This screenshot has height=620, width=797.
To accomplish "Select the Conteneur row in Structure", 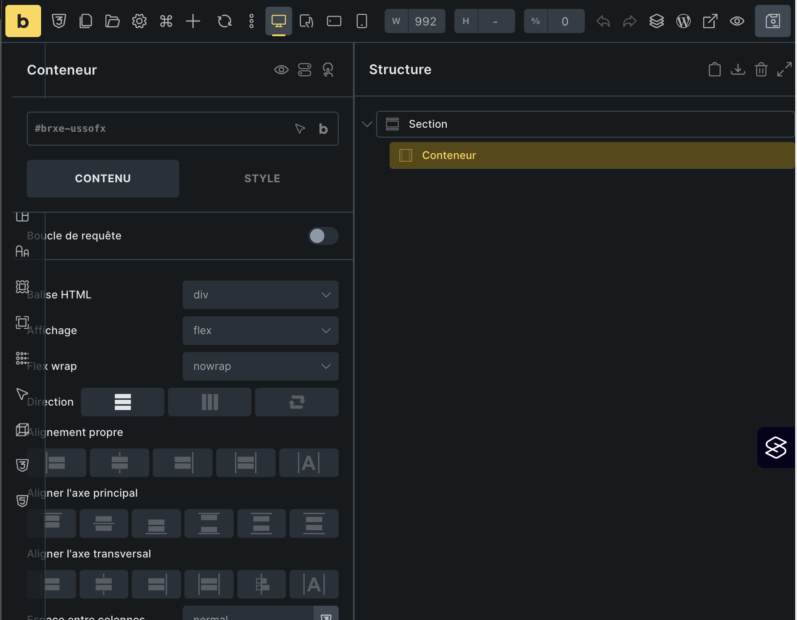I will (592, 155).
